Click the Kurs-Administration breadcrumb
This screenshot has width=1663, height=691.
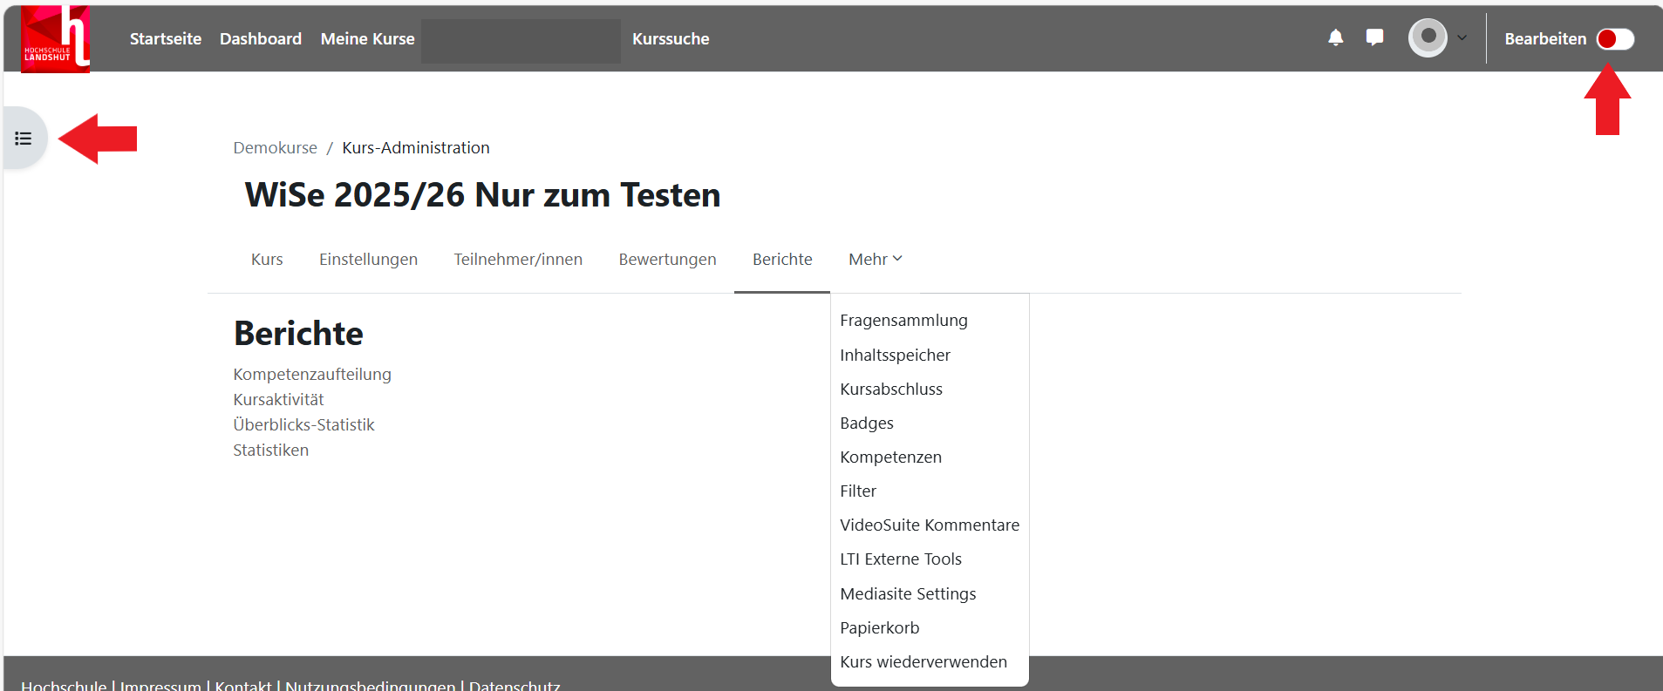coord(416,147)
